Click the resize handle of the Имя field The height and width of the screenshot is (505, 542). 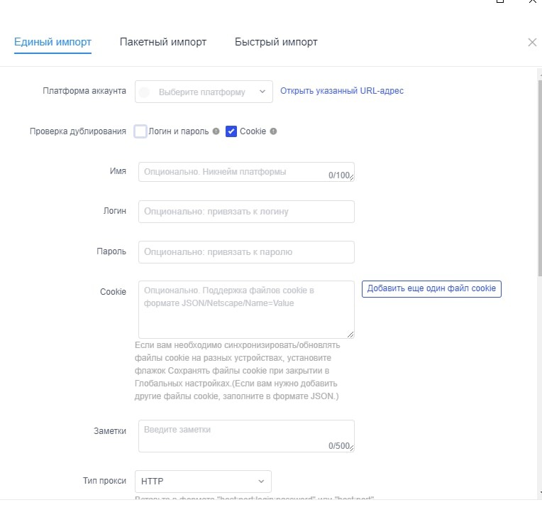(x=350, y=178)
